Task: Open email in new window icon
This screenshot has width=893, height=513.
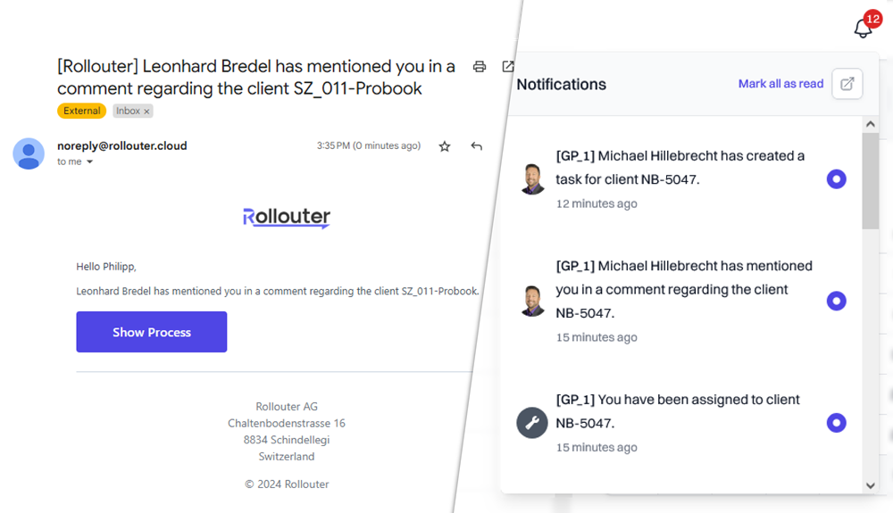Action: (508, 67)
